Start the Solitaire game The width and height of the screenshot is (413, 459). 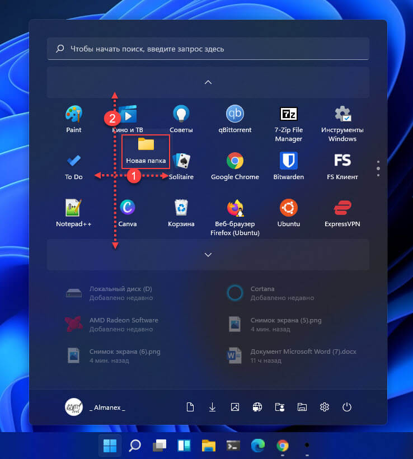pos(181,166)
